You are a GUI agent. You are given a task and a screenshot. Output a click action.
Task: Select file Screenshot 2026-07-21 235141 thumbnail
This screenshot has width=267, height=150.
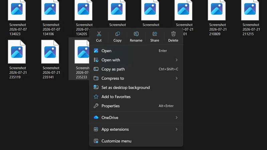[50, 52]
